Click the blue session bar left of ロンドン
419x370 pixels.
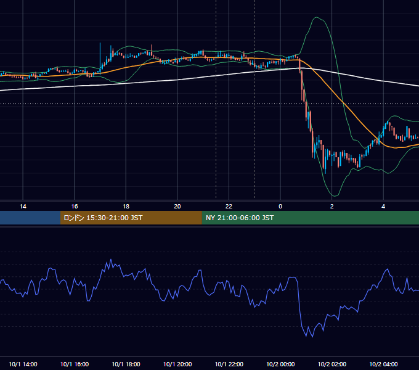[30, 218]
